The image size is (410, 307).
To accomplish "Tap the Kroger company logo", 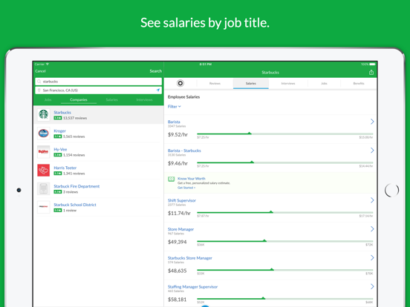I will click(43, 133).
